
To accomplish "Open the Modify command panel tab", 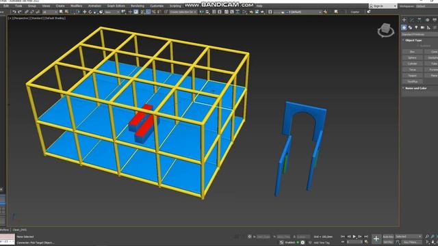I will tap(412, 20).
